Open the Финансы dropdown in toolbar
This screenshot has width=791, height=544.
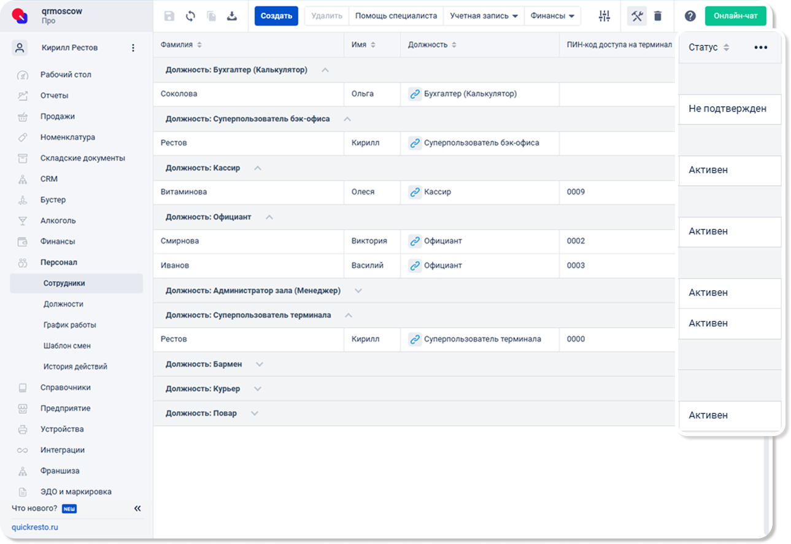coord(552,16)
